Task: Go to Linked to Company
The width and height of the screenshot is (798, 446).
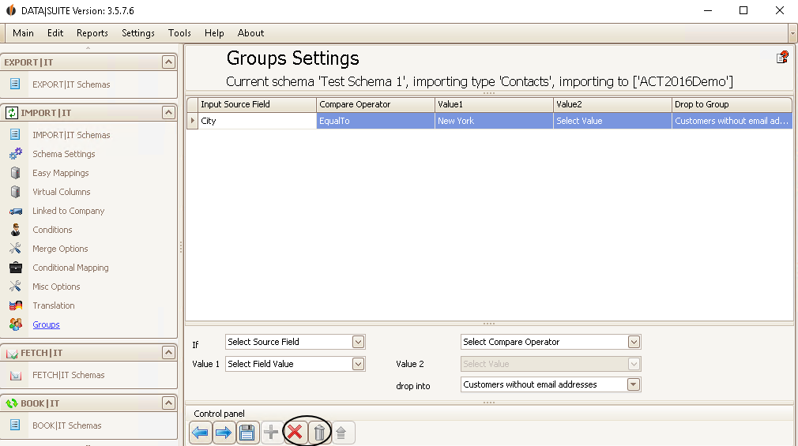Action: 68,211
